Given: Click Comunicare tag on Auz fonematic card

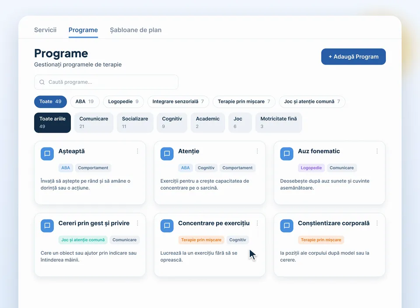Looking at the screenshot, I should pyautogui.click(x=342, y=168).
